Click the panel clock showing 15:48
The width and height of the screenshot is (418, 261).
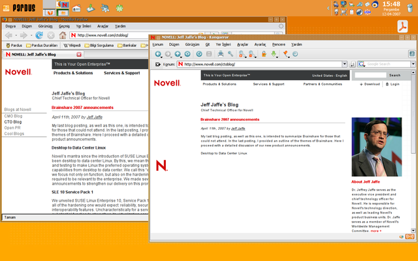(391, 5)
